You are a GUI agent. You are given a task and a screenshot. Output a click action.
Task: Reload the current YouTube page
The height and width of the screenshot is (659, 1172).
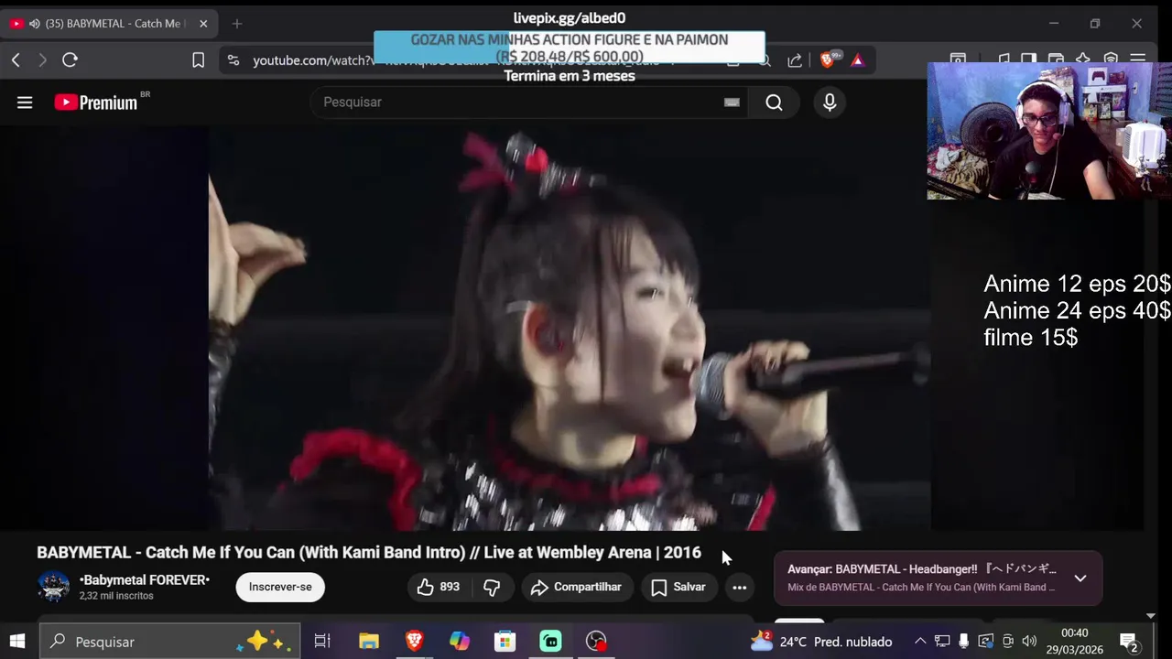(70, 60)
